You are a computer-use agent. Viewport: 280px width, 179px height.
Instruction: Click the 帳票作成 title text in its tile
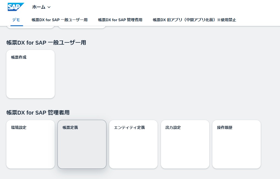coord(19,57)
